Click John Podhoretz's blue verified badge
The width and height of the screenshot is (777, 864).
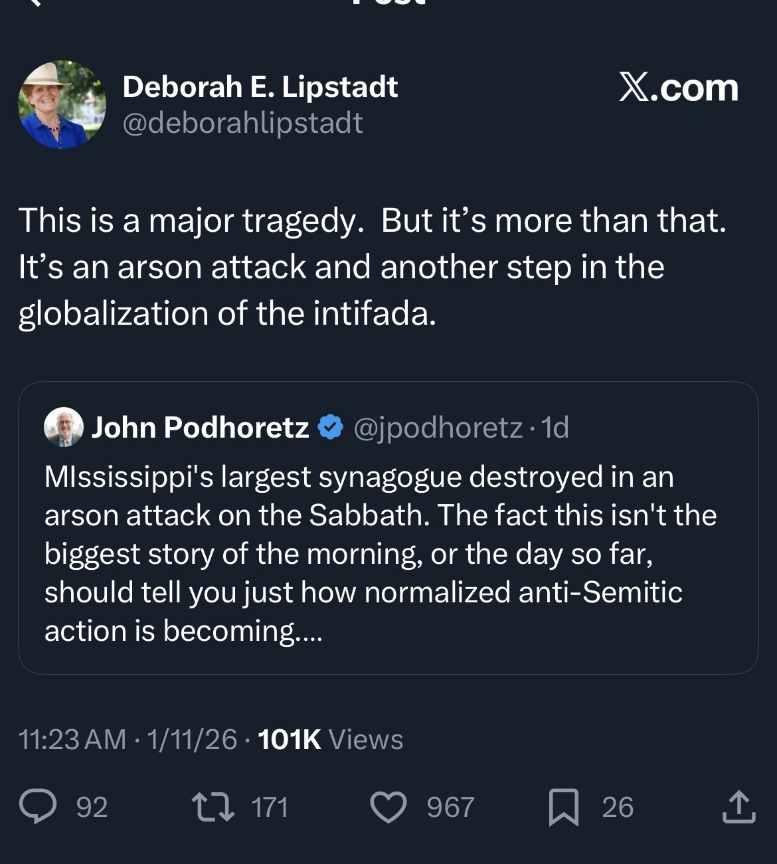click(331, 427)
